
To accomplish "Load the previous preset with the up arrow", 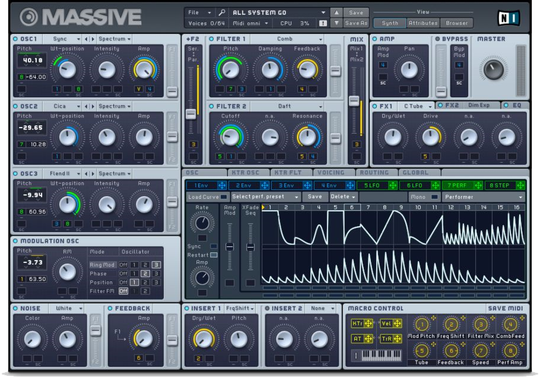I will pos(336,12).
